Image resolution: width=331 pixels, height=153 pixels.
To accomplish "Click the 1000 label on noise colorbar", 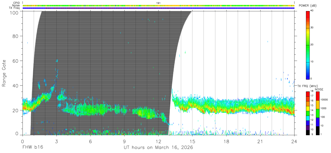I will (x=324, y=108).
